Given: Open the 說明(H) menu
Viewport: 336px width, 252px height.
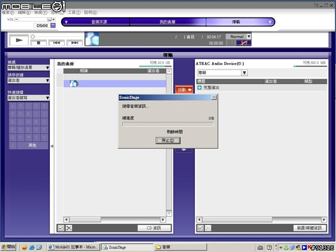Looking at the screenshot, I should [x=91, y=13].
